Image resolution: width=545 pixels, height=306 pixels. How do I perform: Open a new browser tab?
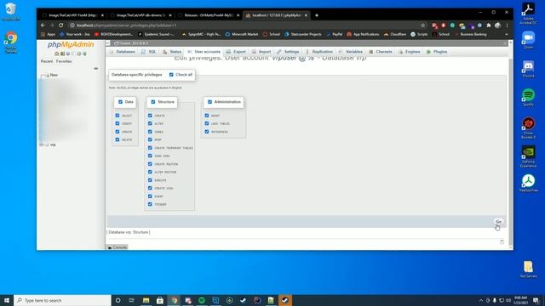coord(316,15)
